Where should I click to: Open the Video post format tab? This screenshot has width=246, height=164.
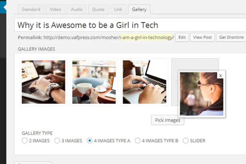(55, 9)
